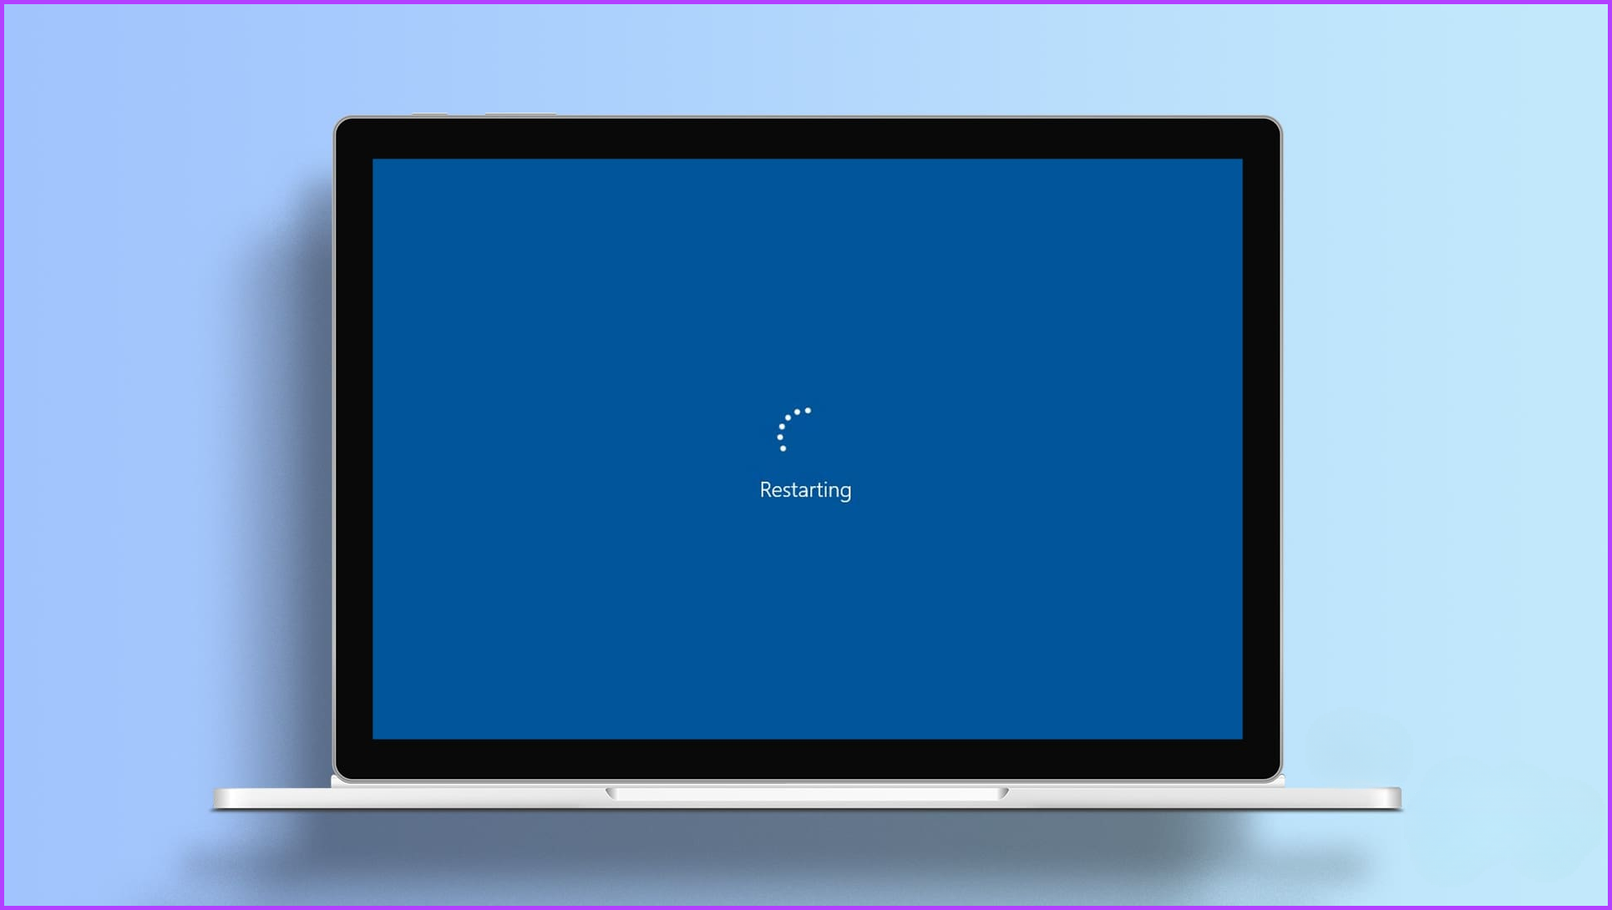Select the bottom dot of the loading spinner

pyautogui.click(x=783, y=449)
